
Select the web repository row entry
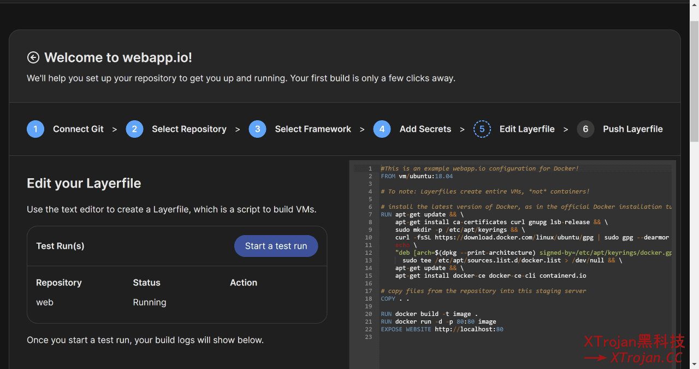tap(45, 302)
